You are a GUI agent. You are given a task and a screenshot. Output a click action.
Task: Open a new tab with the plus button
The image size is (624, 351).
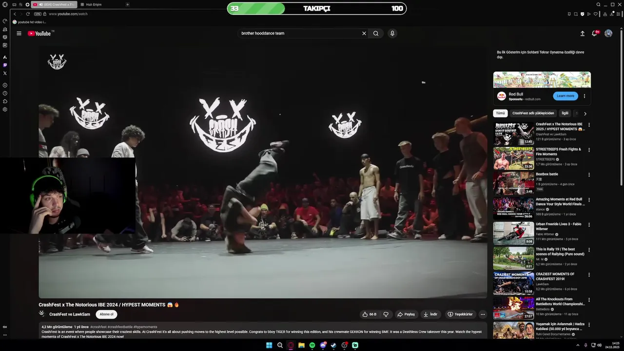(128, 4)
